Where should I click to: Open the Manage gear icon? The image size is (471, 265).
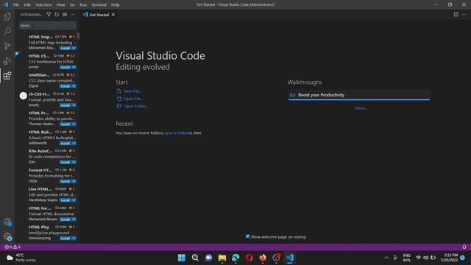coord(7,236)
